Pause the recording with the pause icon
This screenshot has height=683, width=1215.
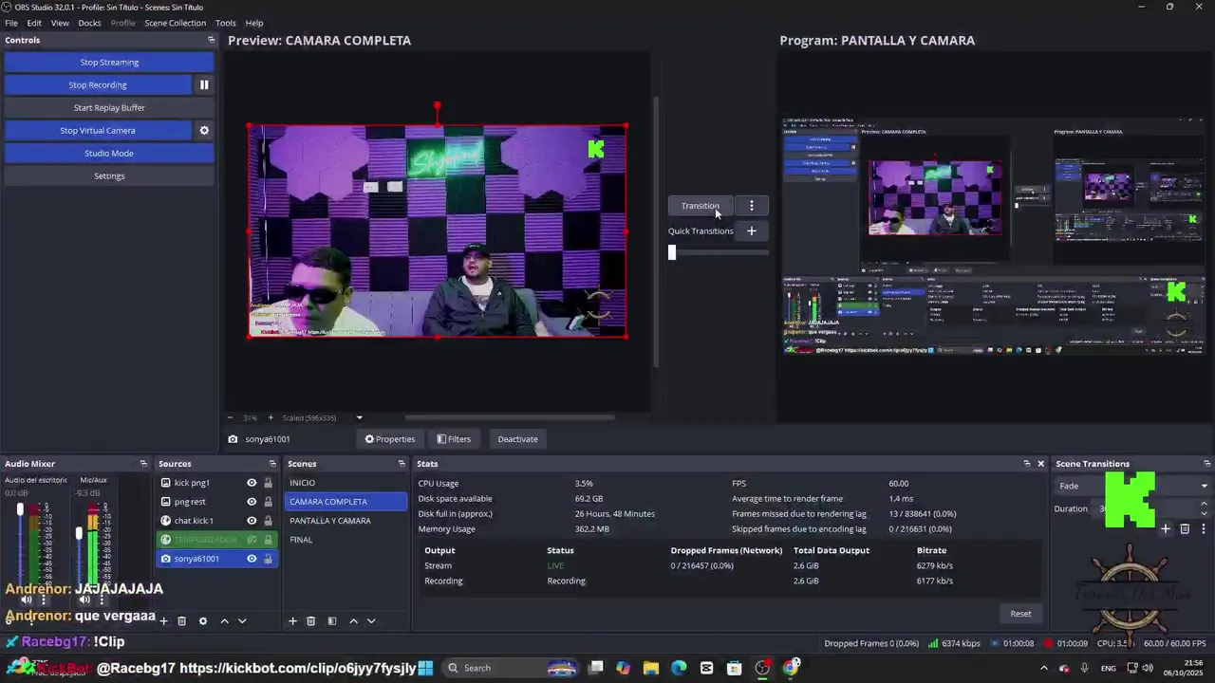(203, 84)
